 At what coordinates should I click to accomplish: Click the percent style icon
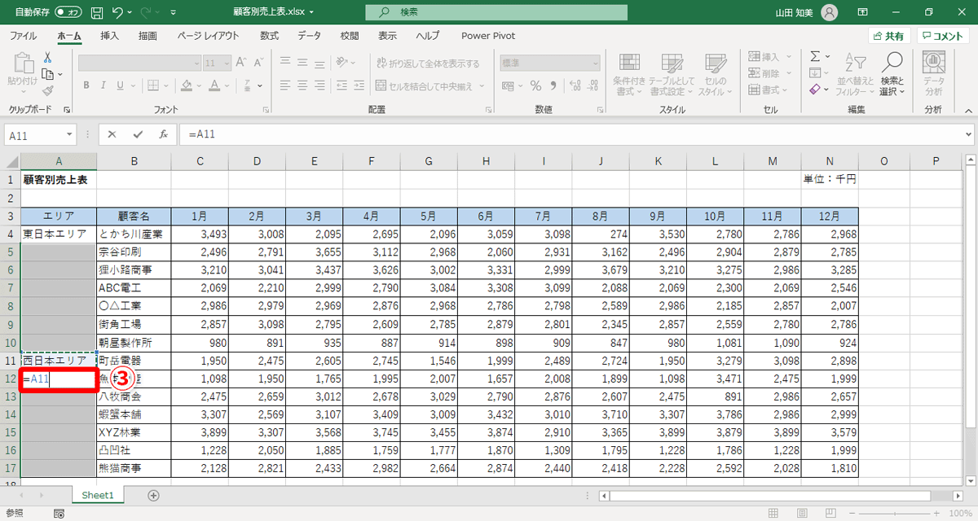coord(535,85)
